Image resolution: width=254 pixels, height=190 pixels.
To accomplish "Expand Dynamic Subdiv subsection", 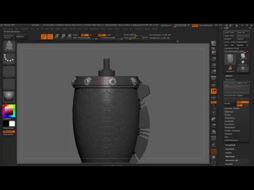I will (x=232, y=109).
